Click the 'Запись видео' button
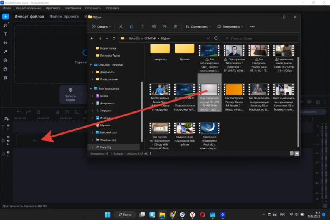 coord(70,95)
